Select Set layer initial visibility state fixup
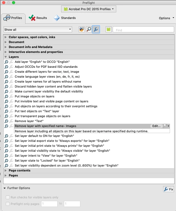The width and height of the screenshot is (176, 211). pyautogui.click(x=63, y=151)
